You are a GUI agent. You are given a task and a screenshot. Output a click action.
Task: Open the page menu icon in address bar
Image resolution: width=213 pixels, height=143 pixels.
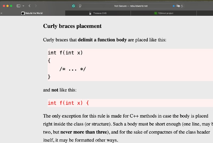coord(80,6)
